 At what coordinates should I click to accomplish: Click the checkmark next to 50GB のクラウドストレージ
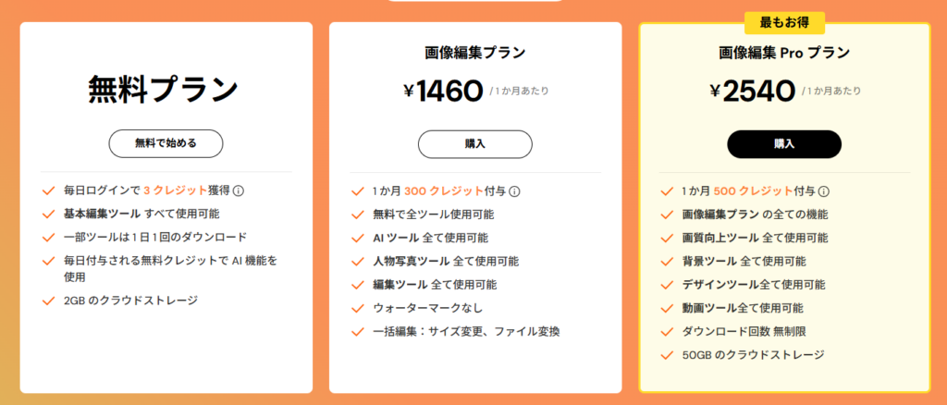click(667, 355)
